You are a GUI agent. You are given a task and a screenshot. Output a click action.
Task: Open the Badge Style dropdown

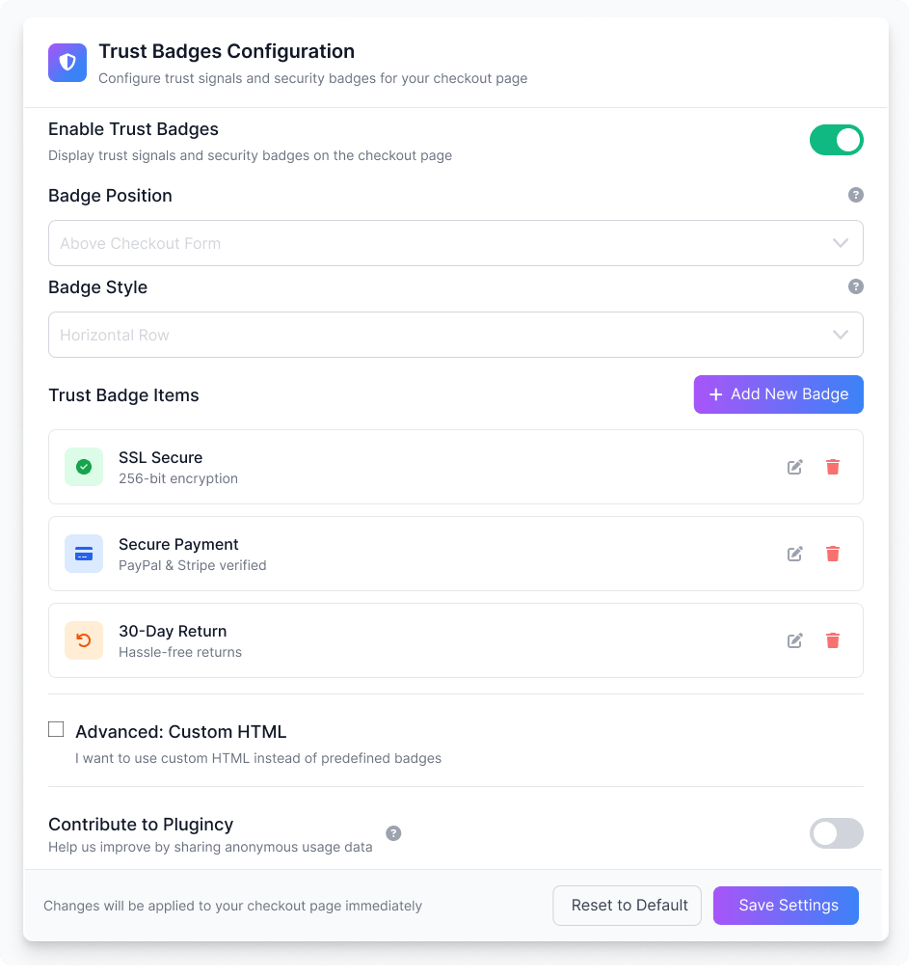455,335
